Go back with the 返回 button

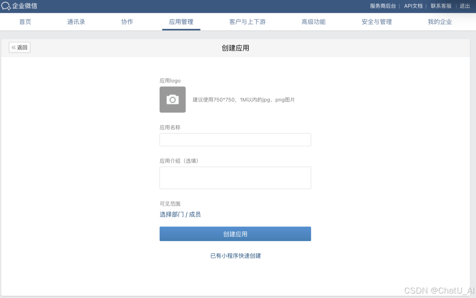tap(19, 47)
